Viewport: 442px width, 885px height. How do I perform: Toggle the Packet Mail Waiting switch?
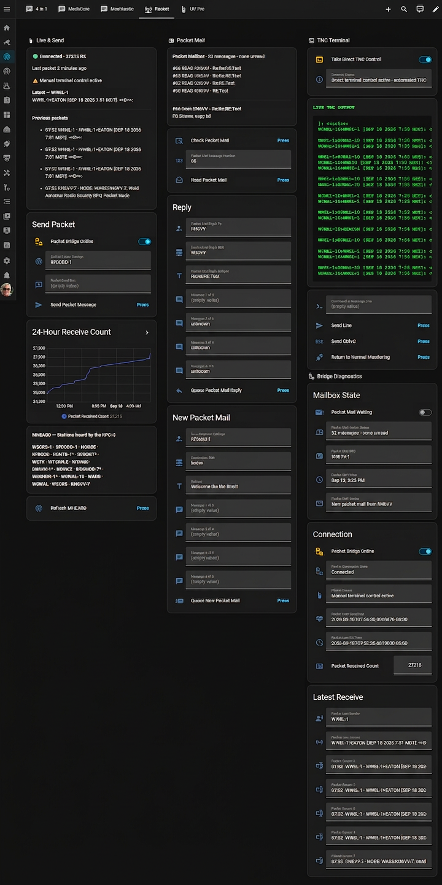425,412
